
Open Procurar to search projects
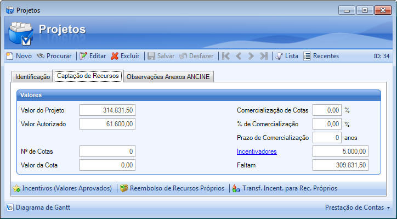(54, 56)
